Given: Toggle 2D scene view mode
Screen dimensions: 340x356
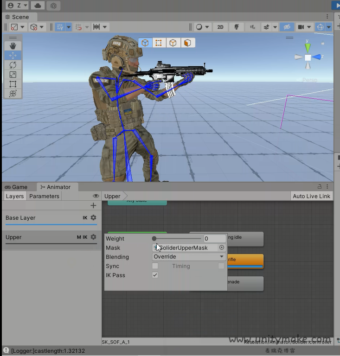Looking at the screenshot, I should (220, 27).
